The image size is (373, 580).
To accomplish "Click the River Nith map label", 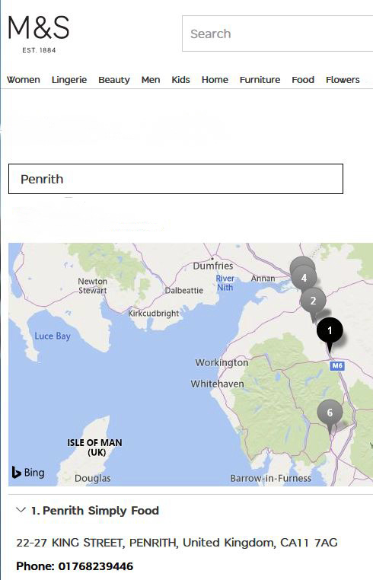I will click(x=225, y=282).
